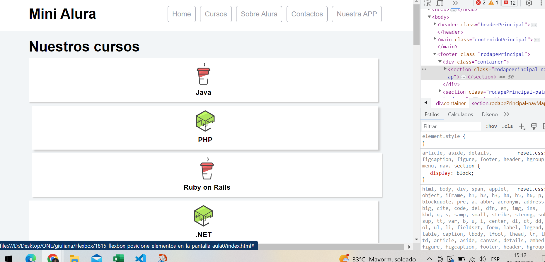Open the Nuestra APP nav link
The width and height of the screenshot is (545, 262).
click(357, 14)
